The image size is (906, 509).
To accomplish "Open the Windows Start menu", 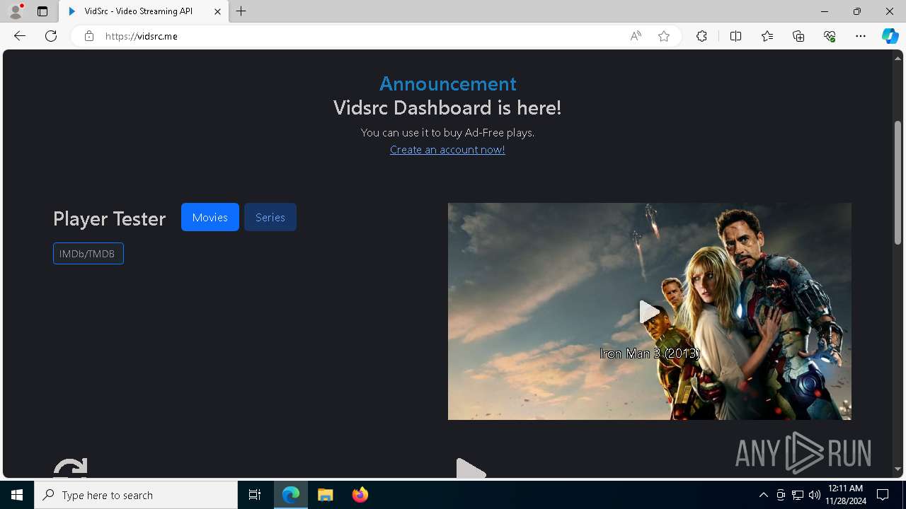I will coord(17,495).
